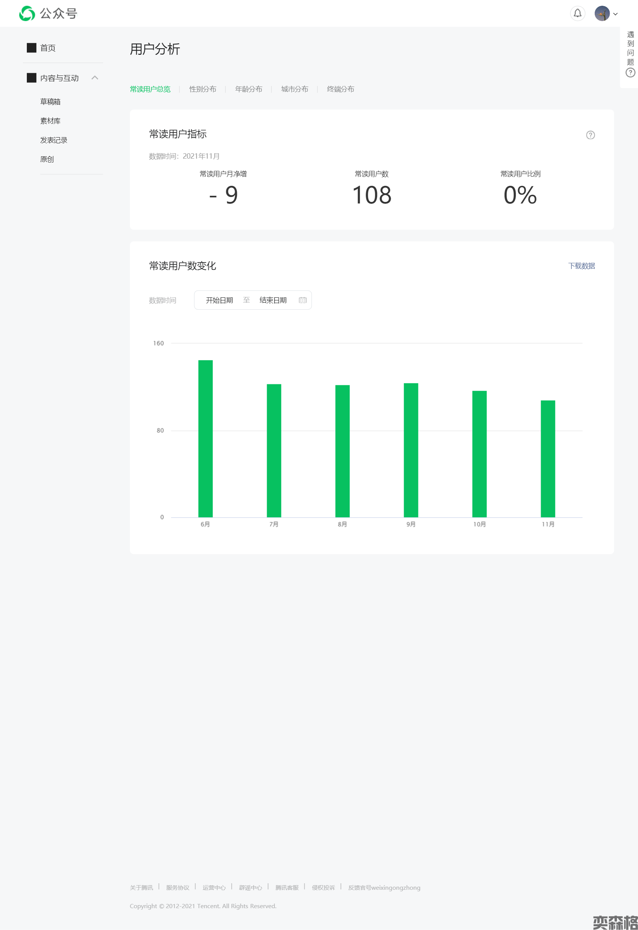Click the 首页 sidebar icon
This screenshot has width=638, height=930.
coord(32,48)
